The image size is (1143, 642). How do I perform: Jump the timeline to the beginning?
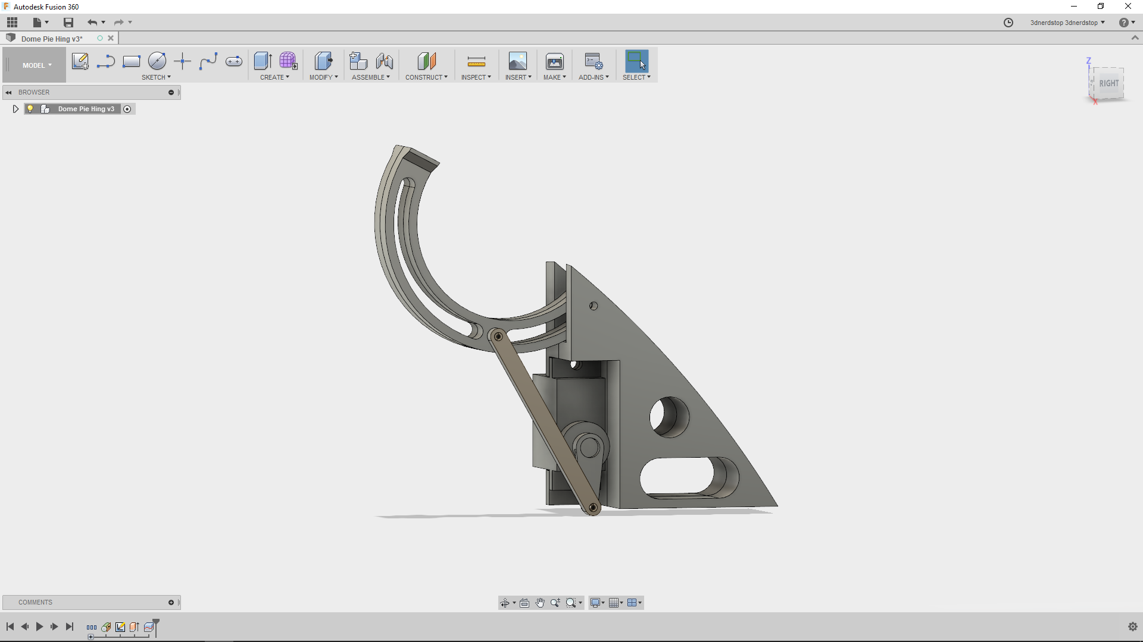tap(10, 627)
